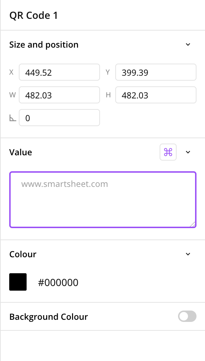Click the H height label icon

(x=108, y=95)
